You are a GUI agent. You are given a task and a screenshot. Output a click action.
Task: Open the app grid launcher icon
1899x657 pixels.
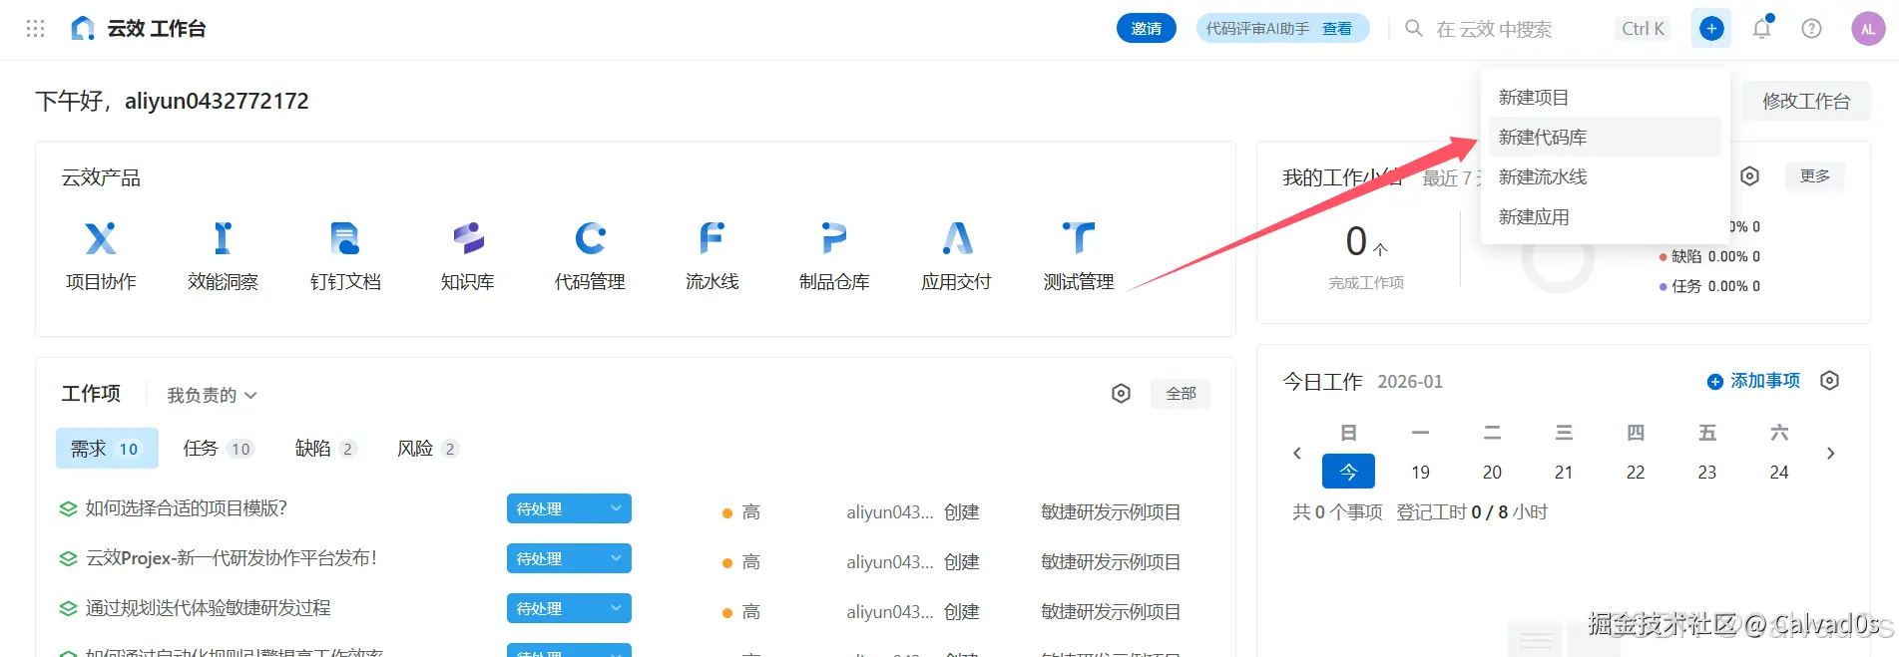click(35, 29)
